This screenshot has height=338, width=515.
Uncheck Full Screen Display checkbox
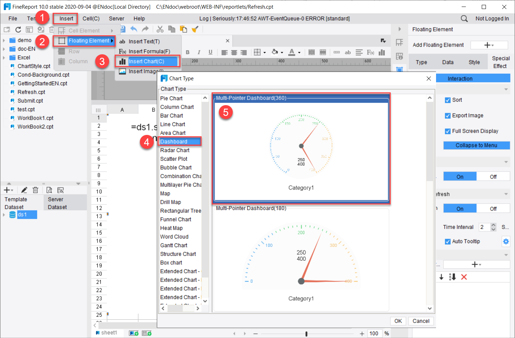448,131
